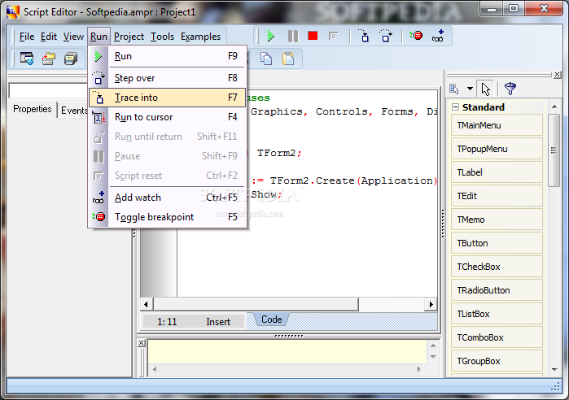The width and height of the screenshot is (569, 400).
Task: Click the green Run toolbar icon
Action: tap(271, 36)
